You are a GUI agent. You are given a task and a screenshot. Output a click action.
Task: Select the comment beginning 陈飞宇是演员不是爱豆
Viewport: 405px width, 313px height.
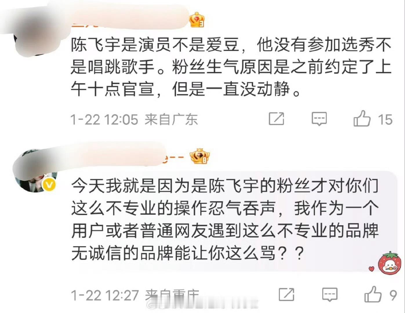(x=231, y=67)
